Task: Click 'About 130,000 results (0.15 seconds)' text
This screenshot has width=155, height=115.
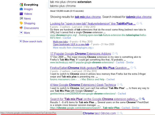Action: coord(67,11)
